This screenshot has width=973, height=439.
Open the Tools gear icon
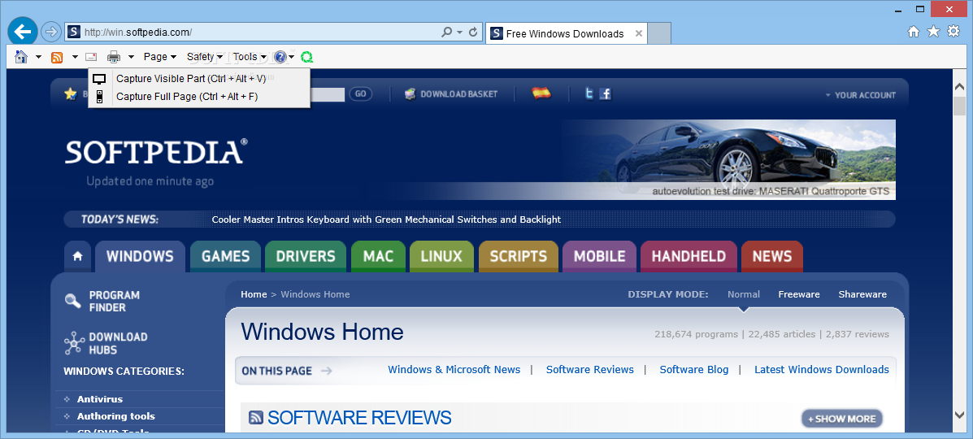click(x=953, y=32)
